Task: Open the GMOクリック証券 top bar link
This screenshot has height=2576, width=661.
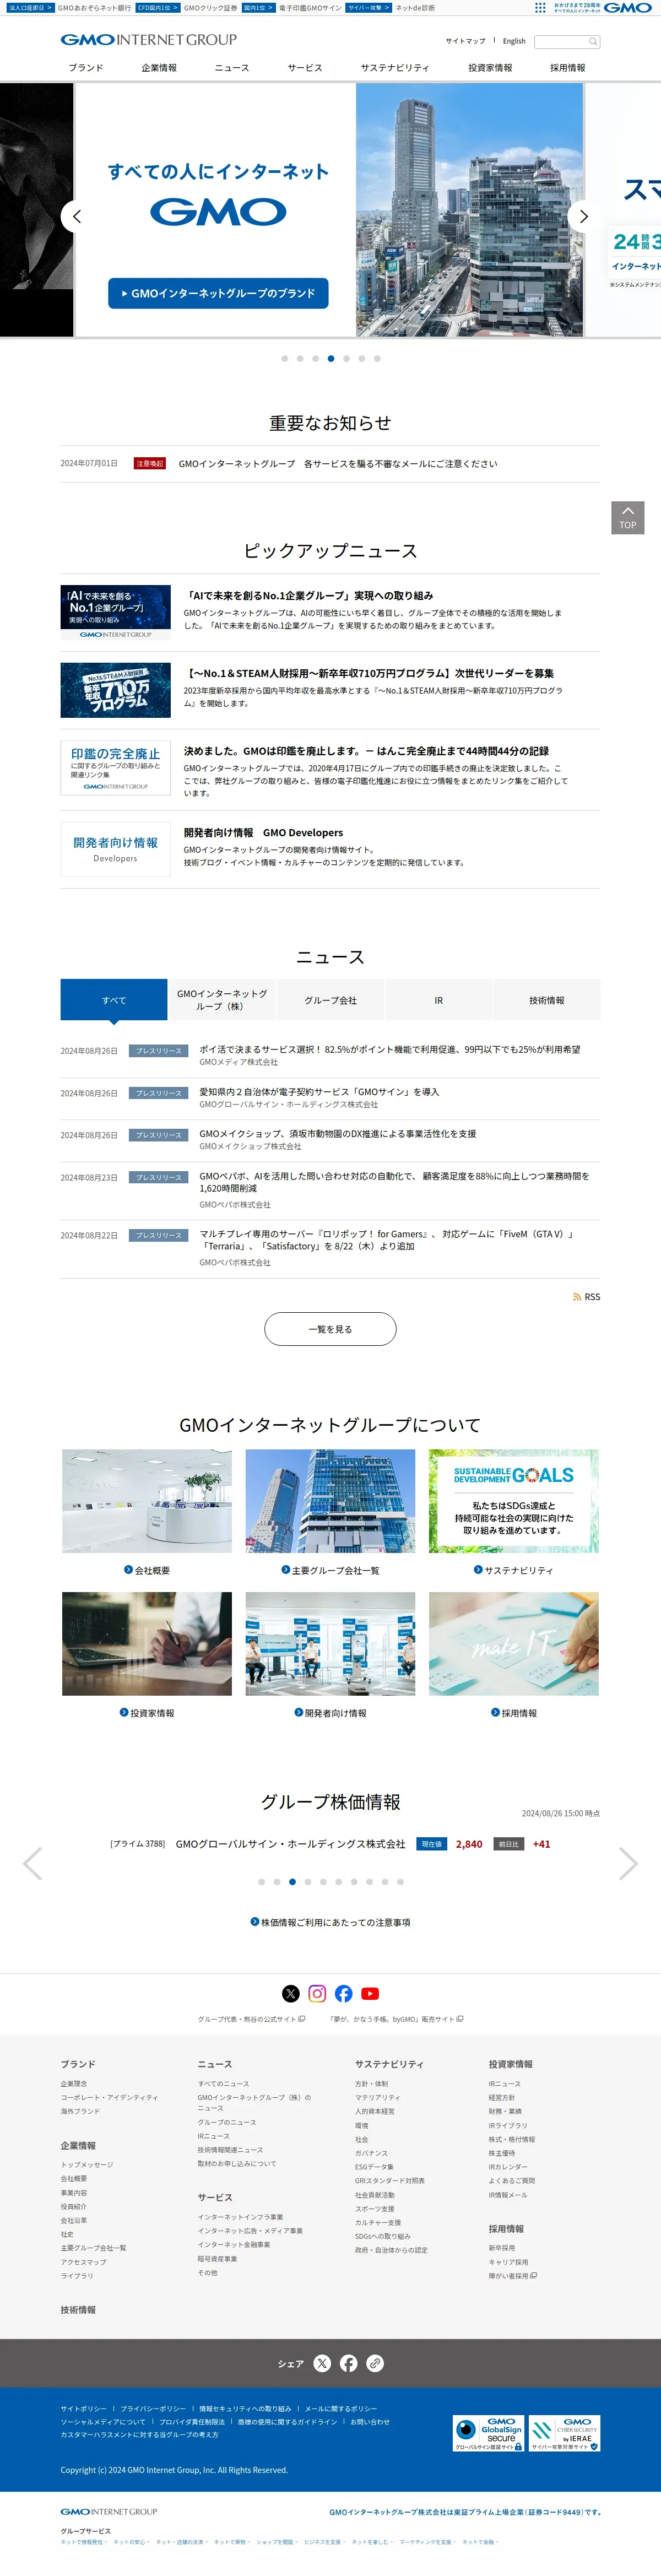Action: coord(210,7)
